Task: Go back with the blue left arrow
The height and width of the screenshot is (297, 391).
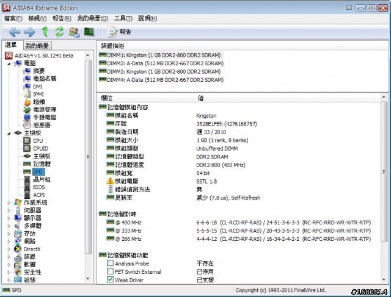Action: (15, 32)
